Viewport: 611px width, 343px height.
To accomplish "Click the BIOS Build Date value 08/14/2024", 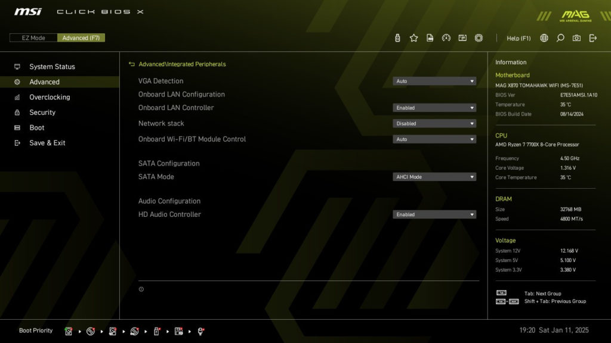I will [572, 114].
